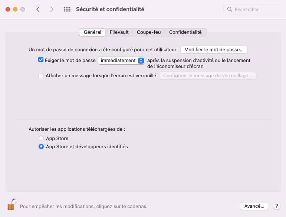Open the Coupe-feu tab
Image resolution: width=286 pixels, height=217 pixels.
click(149, 32)
